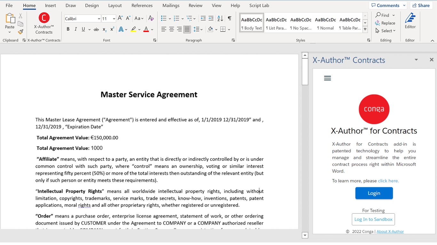Center align the paragraph
Viewport: 437px width, 245px height.
[171, 29]
